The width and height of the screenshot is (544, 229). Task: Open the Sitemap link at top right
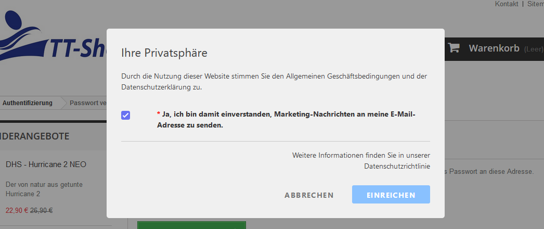coord(536,4)
